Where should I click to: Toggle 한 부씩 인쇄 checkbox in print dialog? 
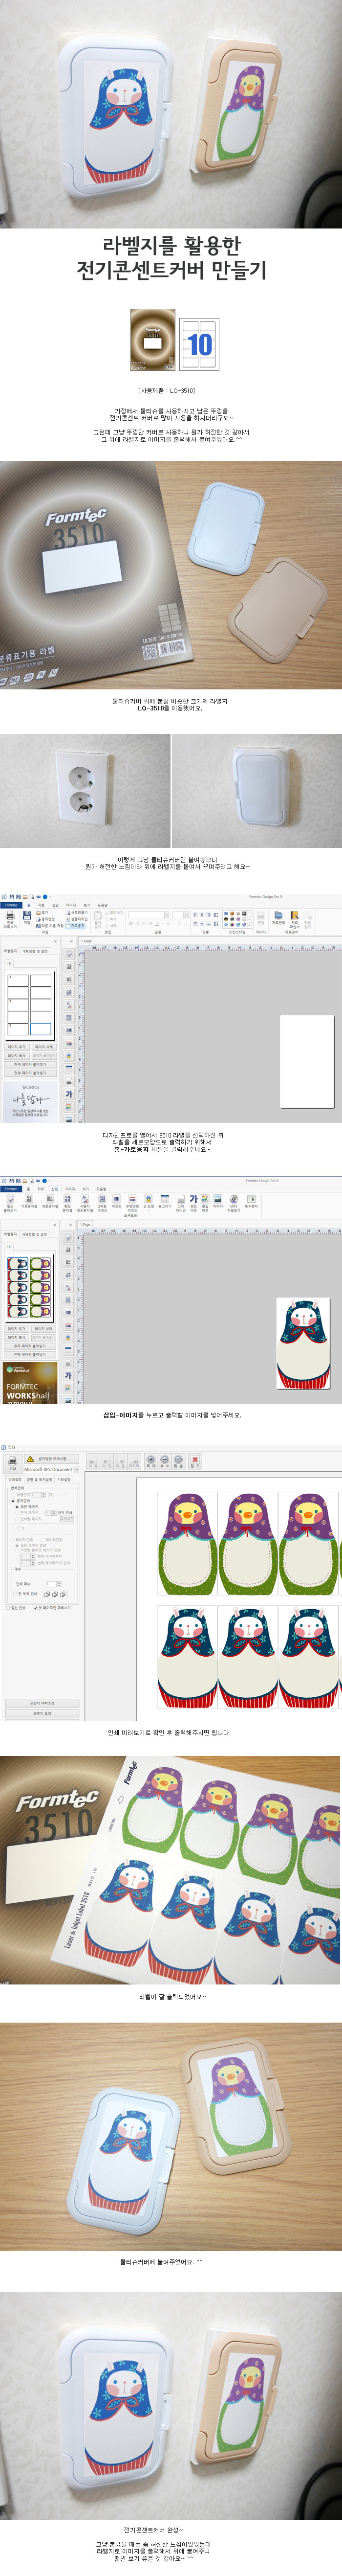tap(15, 1594)
